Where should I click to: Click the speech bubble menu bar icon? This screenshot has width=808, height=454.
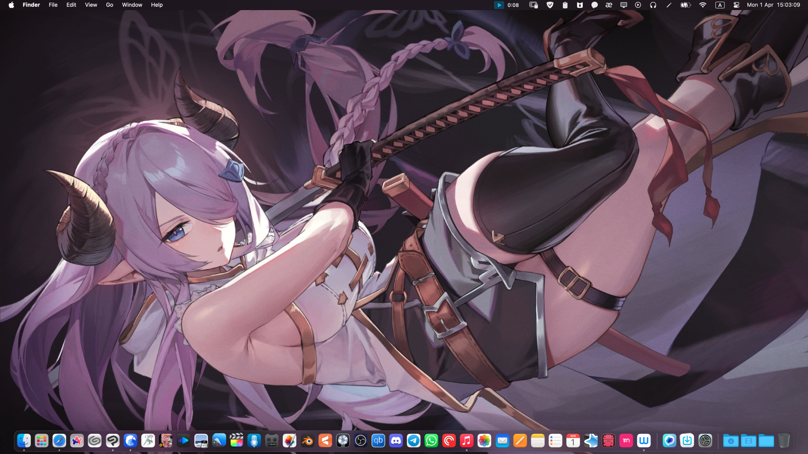(x=594, y=5)
